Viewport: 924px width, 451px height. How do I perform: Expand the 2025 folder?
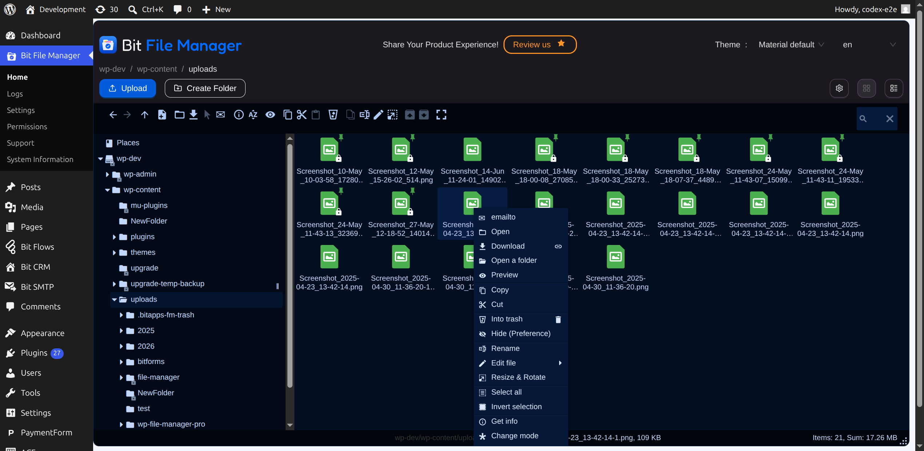[x=121, y=331]
